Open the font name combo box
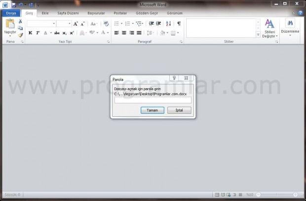The height and width of the screenshot is (201, 306). click(x=41, y=24)
